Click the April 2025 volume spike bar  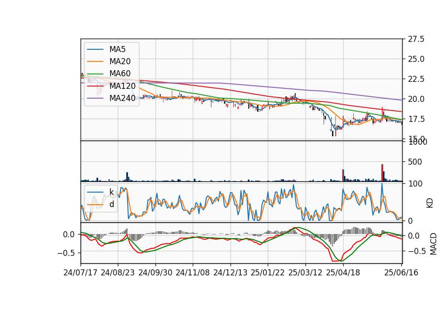(343, 175)
